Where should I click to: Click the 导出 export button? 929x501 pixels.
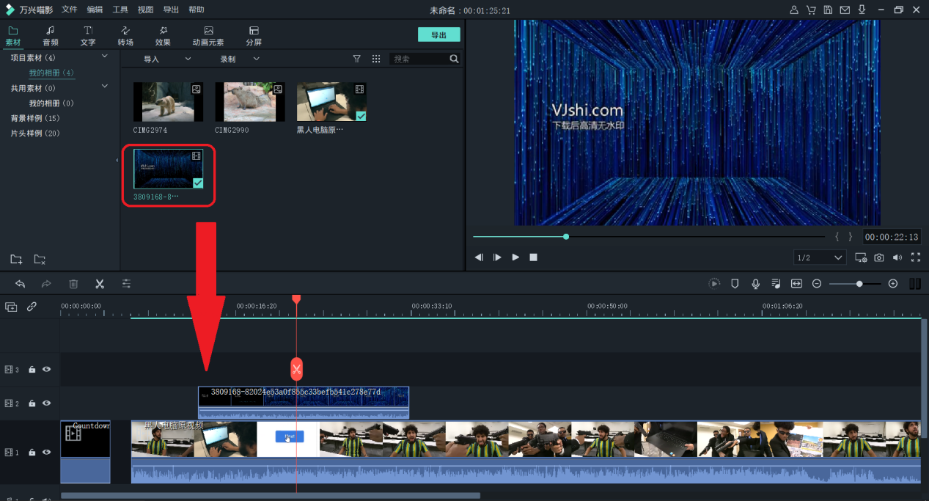coord(438,34)
